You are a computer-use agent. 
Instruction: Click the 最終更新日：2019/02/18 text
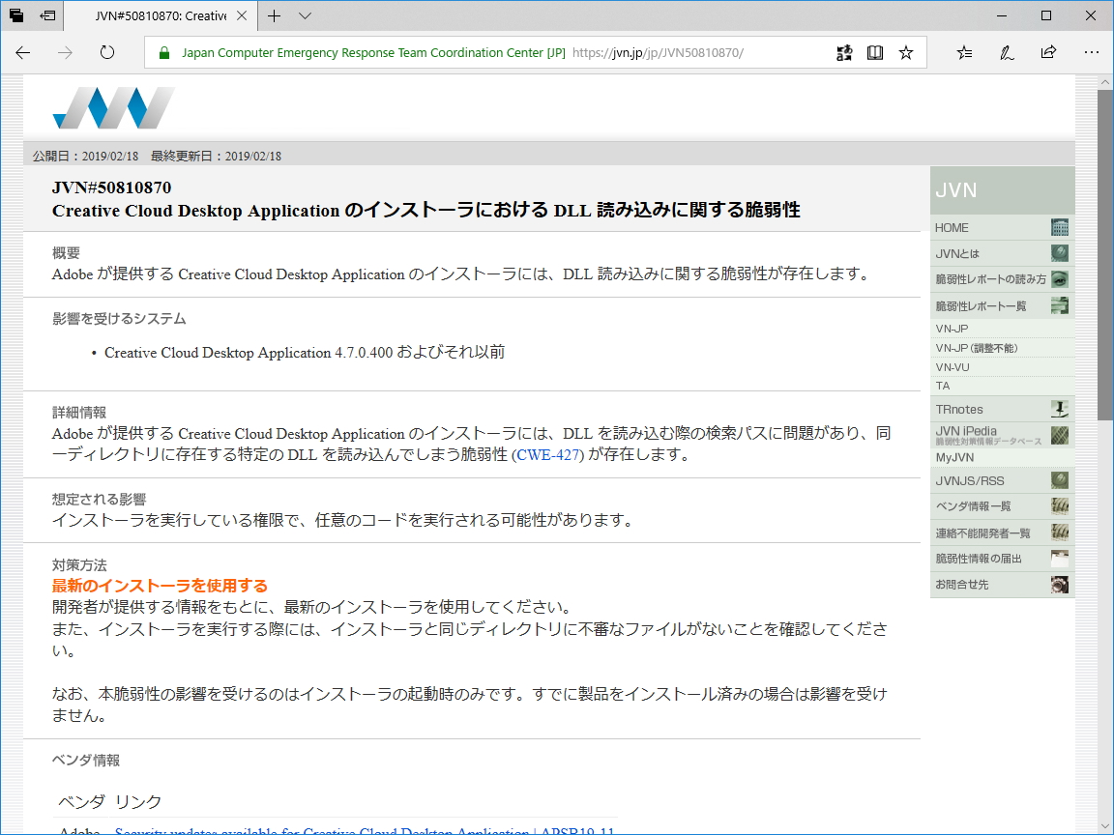pos(216,157)
